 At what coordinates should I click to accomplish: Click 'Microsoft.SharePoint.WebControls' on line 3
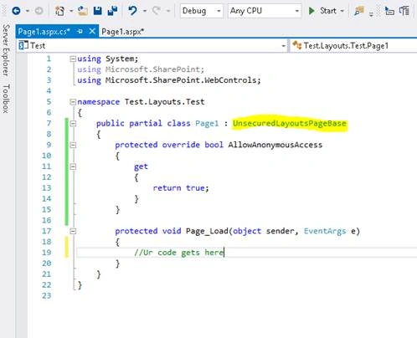click(181, 80)
